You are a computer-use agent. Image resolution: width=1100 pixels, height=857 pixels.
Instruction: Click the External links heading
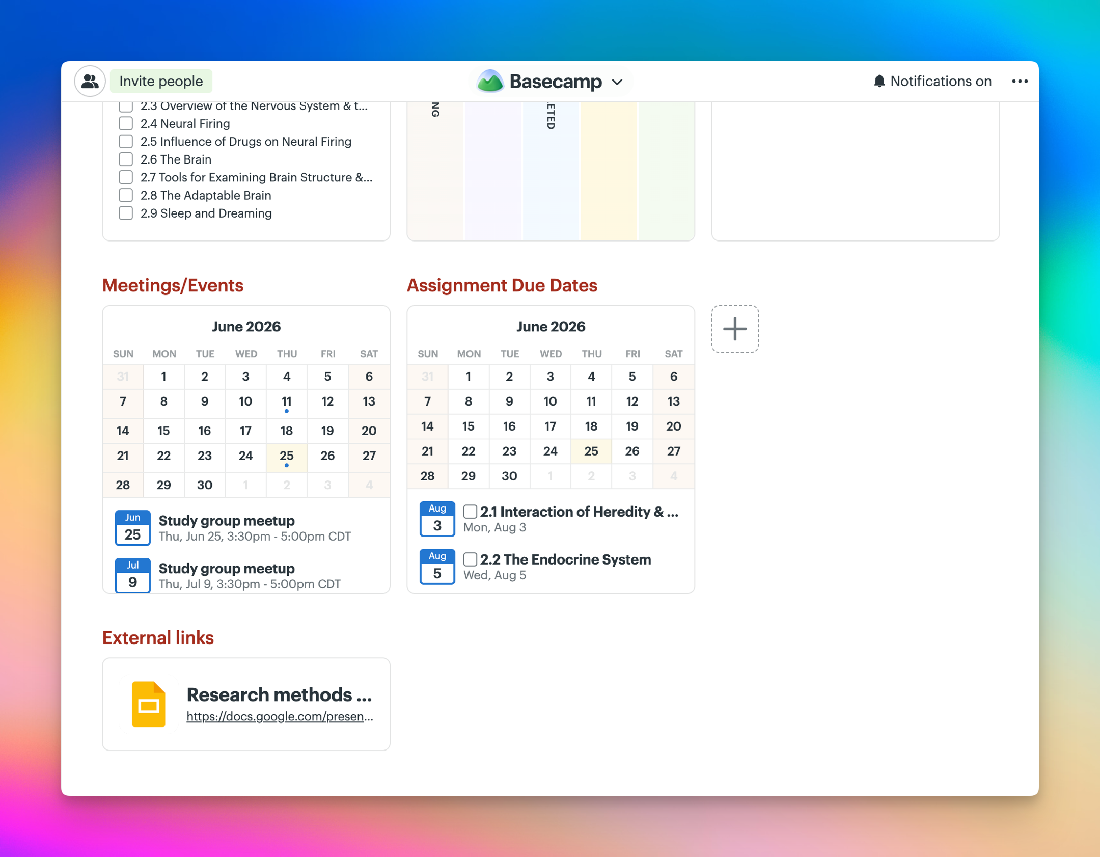(x=158, y=637)
